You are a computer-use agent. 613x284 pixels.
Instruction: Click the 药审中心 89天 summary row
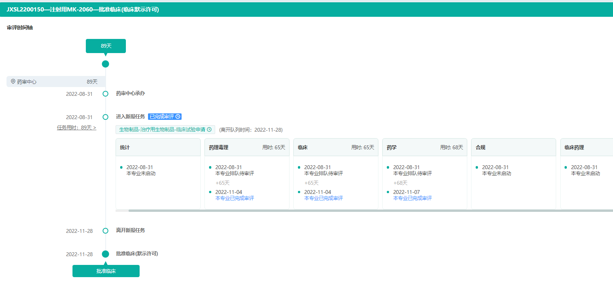56,82
